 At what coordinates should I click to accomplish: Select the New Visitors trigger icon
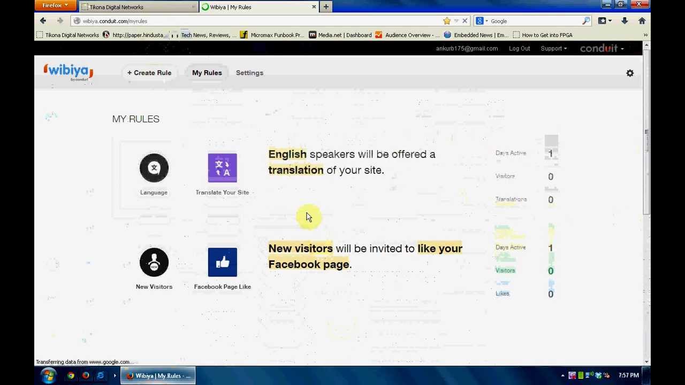pyautogui.click(x=154, y=262)
